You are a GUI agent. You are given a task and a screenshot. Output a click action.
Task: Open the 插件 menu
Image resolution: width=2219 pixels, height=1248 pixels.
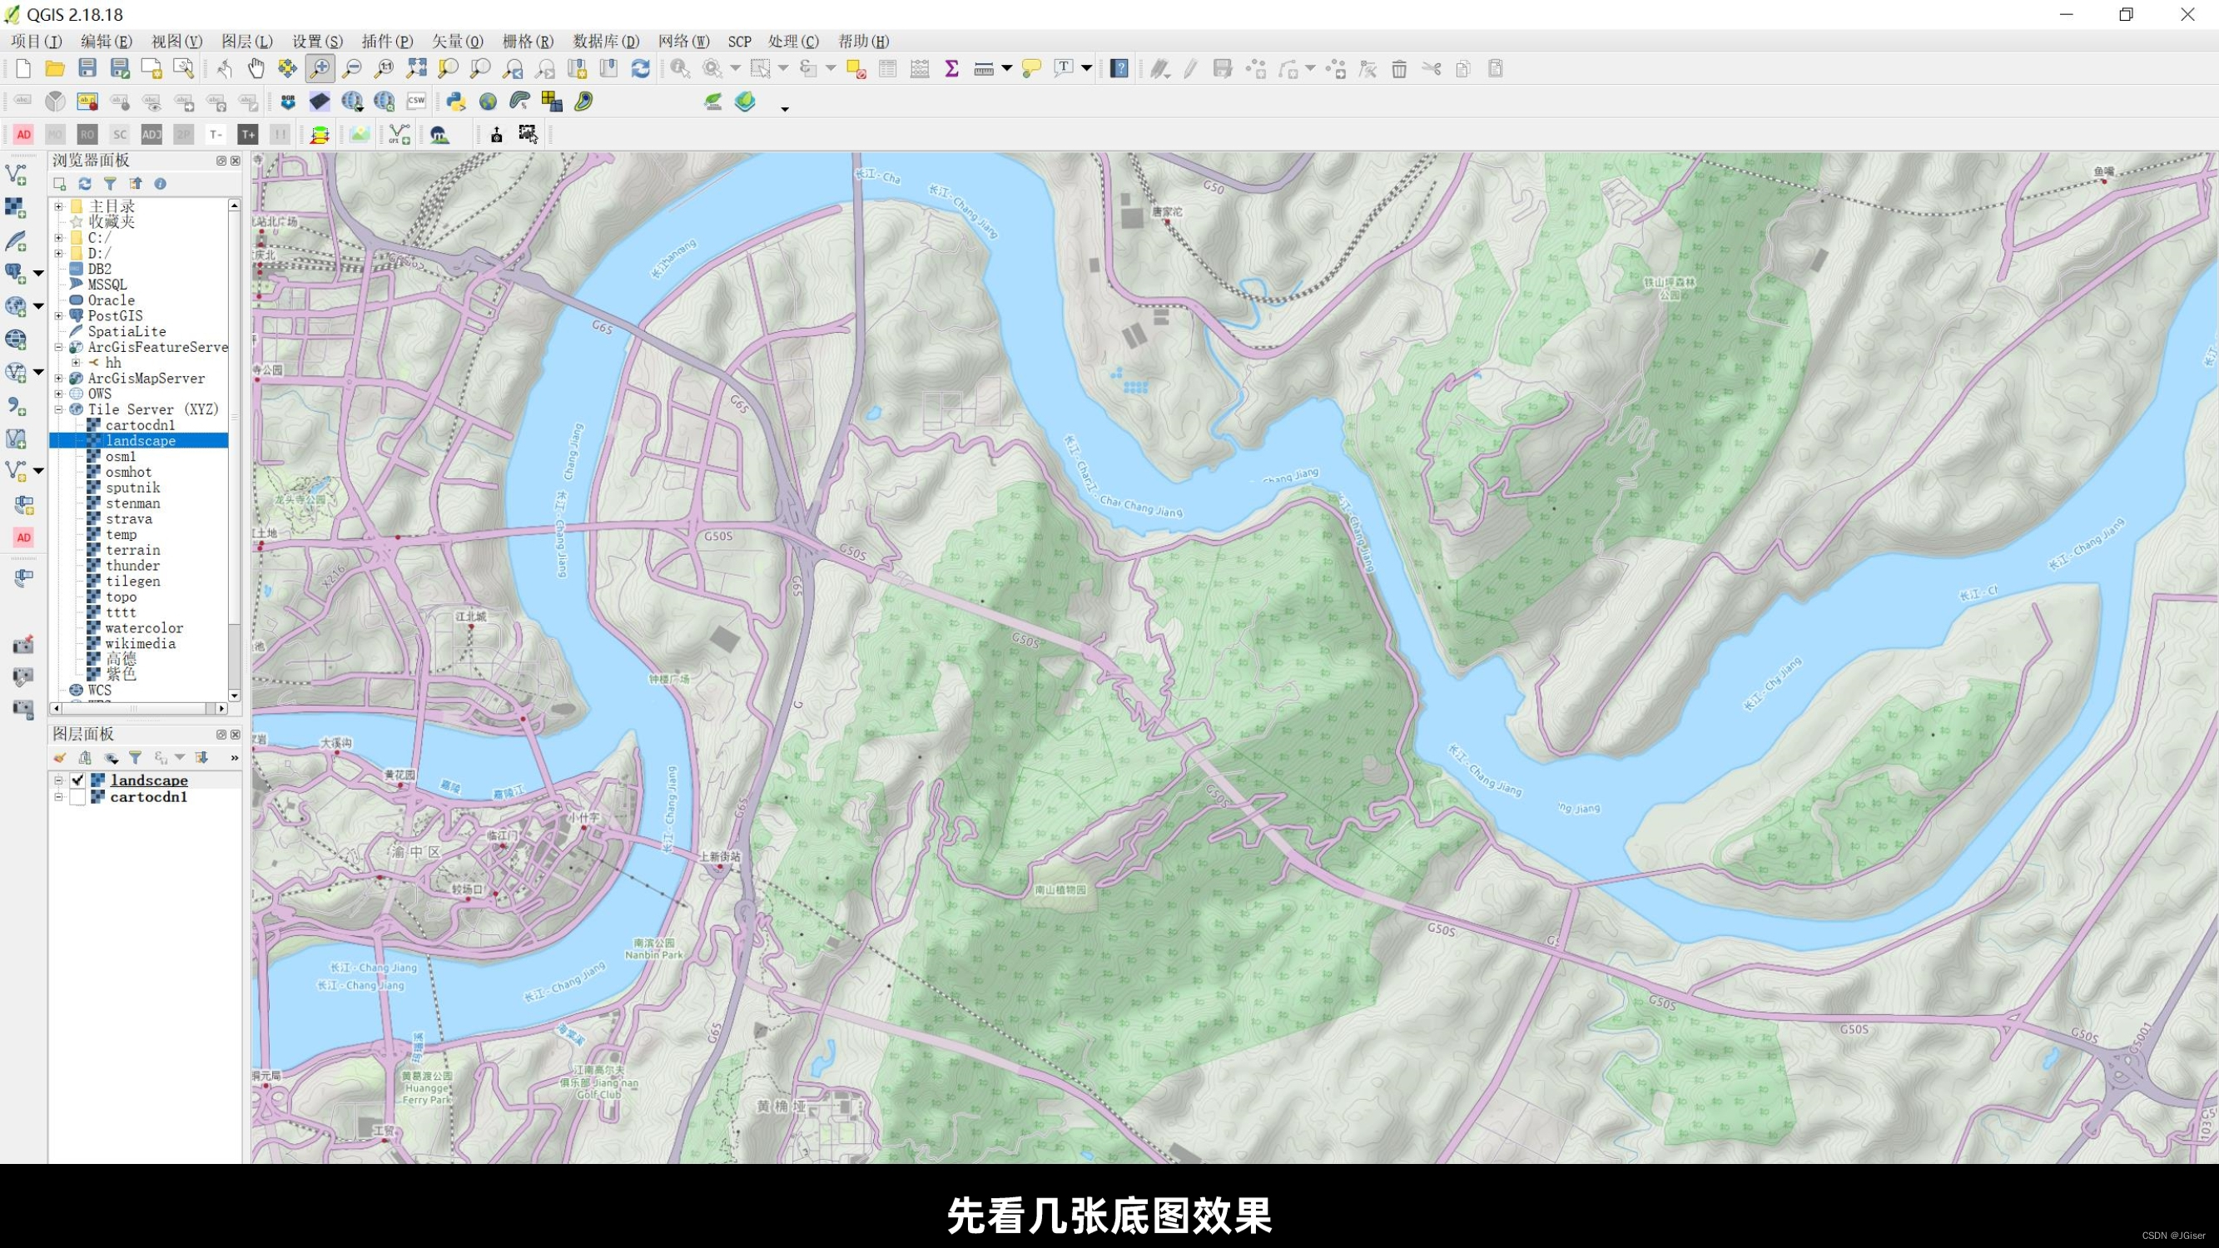point(387,42)
